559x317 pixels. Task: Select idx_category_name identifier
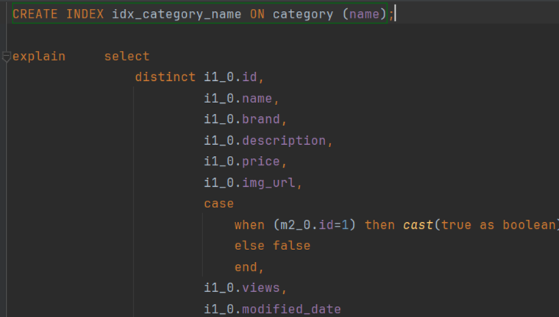click(x=177, y=14)
